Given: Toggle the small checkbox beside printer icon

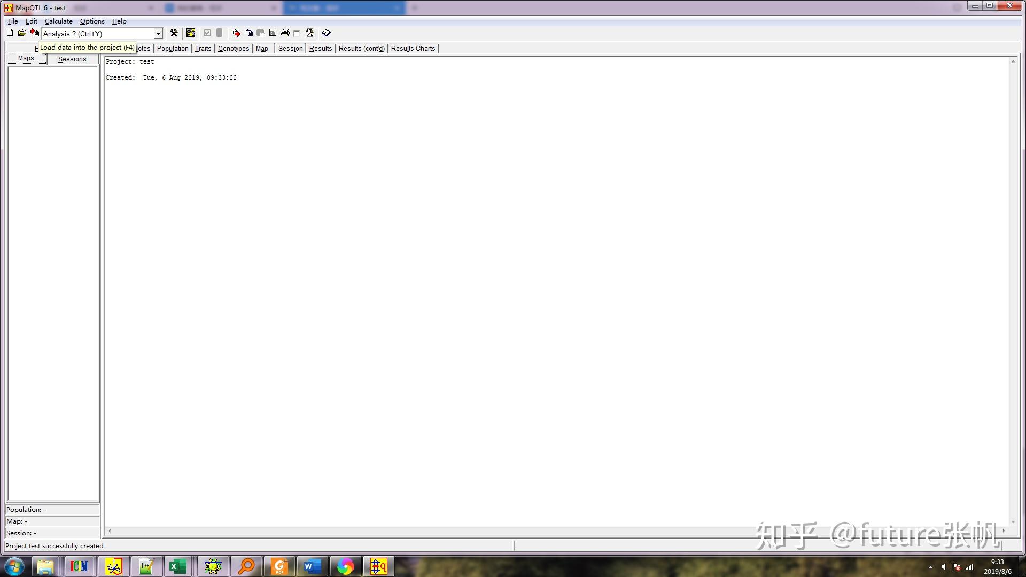Looking at the screenshot, I should click(297, 33).
